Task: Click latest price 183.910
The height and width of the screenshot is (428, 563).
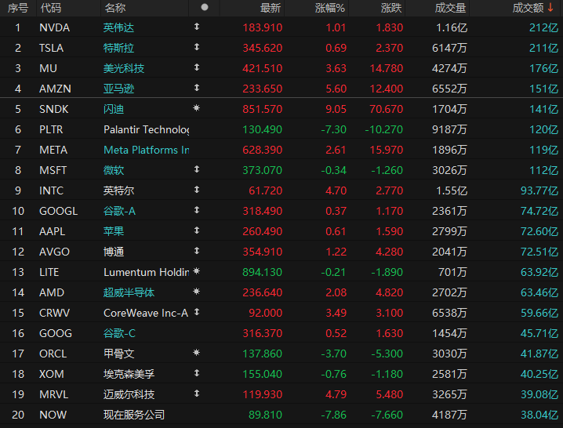Action: click(263, 27)
